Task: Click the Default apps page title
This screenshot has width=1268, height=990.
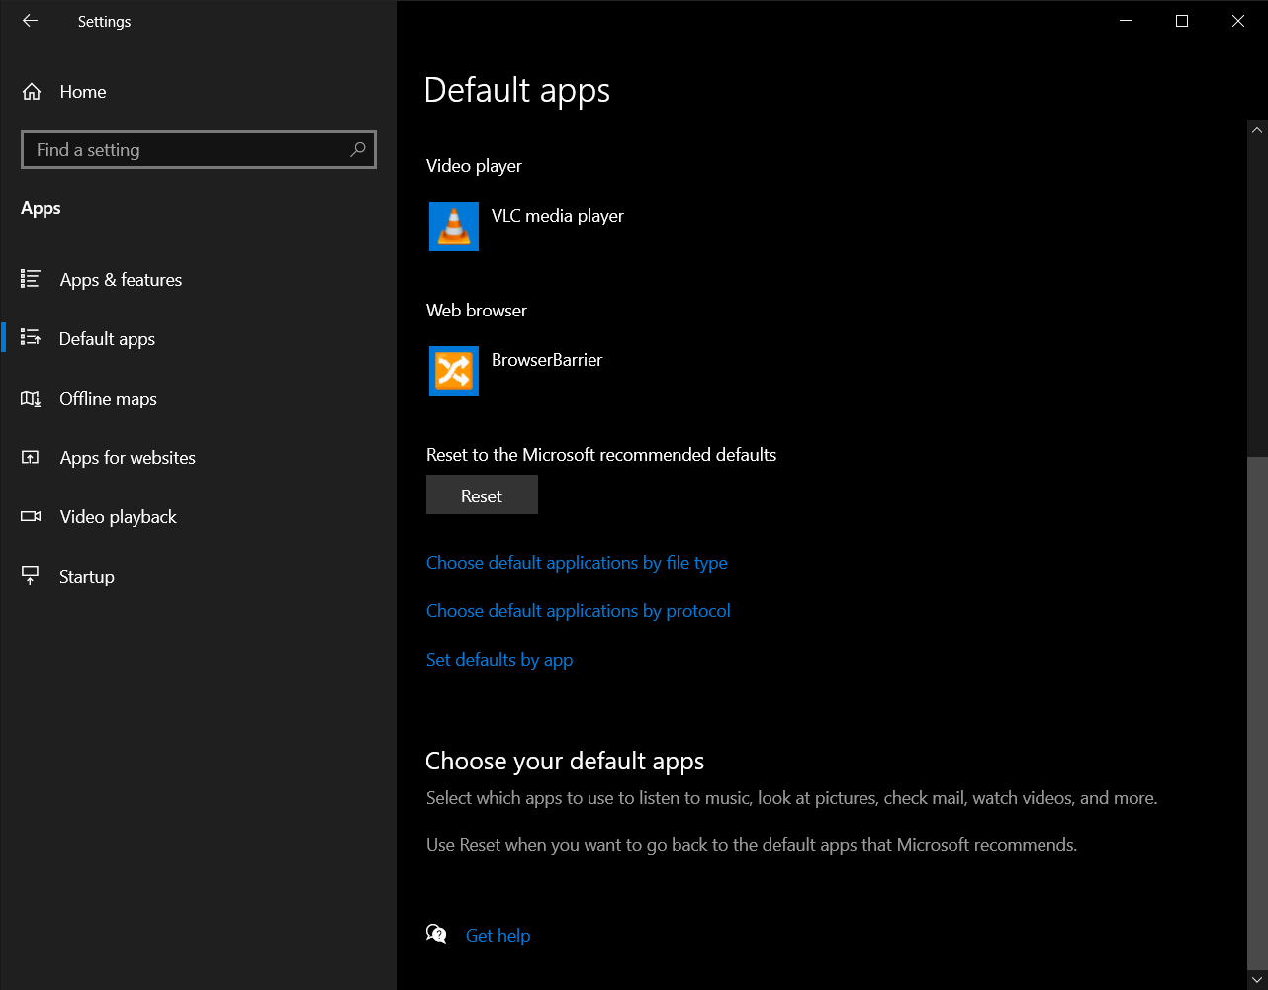Action: coord(517,90)
